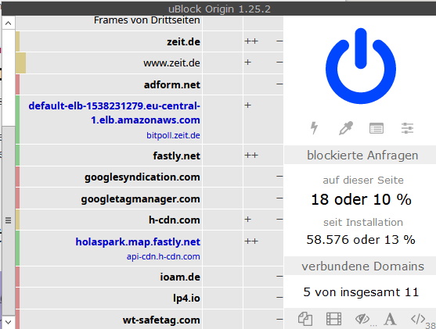
Task: Click the scroll down arrow
Action: coord(8,322)
